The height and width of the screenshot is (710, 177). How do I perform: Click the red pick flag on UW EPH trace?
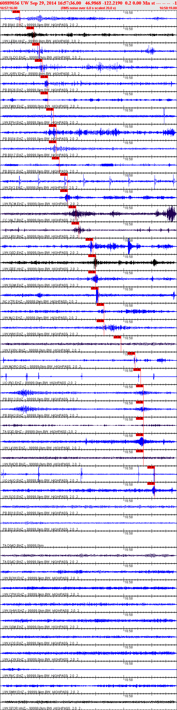point(50,109)
